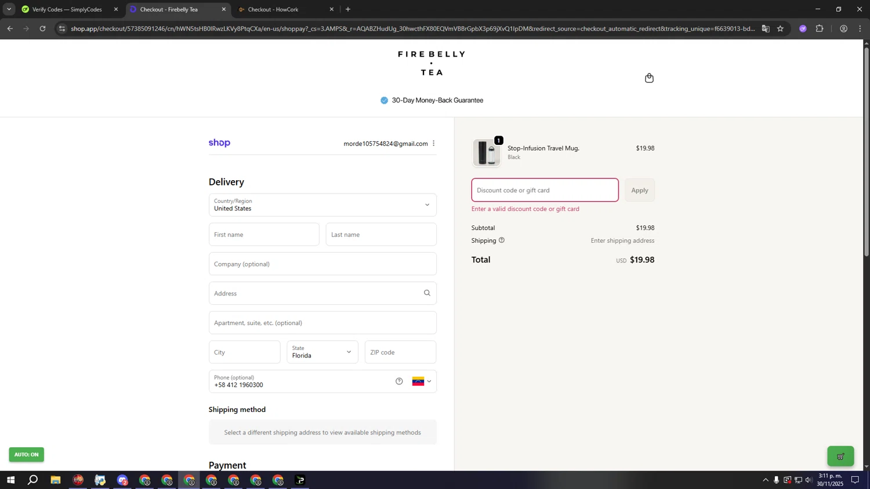The height and width of the screenshot is (489, 870).
Task: Open the Chrome profile icon
Action: pyautogui.click(x=843, y=28)
